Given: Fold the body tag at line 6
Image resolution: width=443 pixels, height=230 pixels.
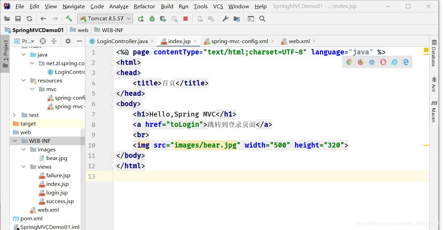Looking at the screenshot, I should pyautogui.click(x=113, y=104).
